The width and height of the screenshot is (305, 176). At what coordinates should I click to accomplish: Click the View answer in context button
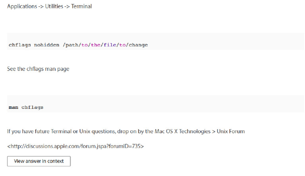pos(39,161)
